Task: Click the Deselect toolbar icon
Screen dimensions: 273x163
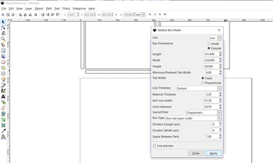Action: [13, 15]
